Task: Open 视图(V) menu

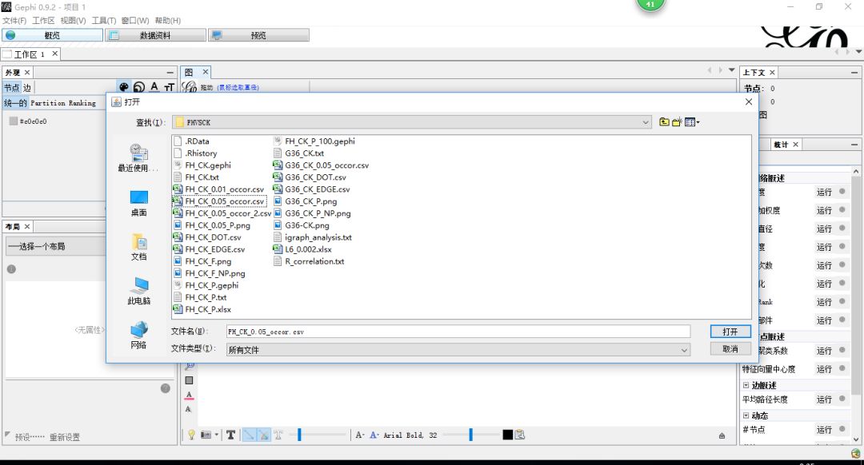Action: [74, 20]
